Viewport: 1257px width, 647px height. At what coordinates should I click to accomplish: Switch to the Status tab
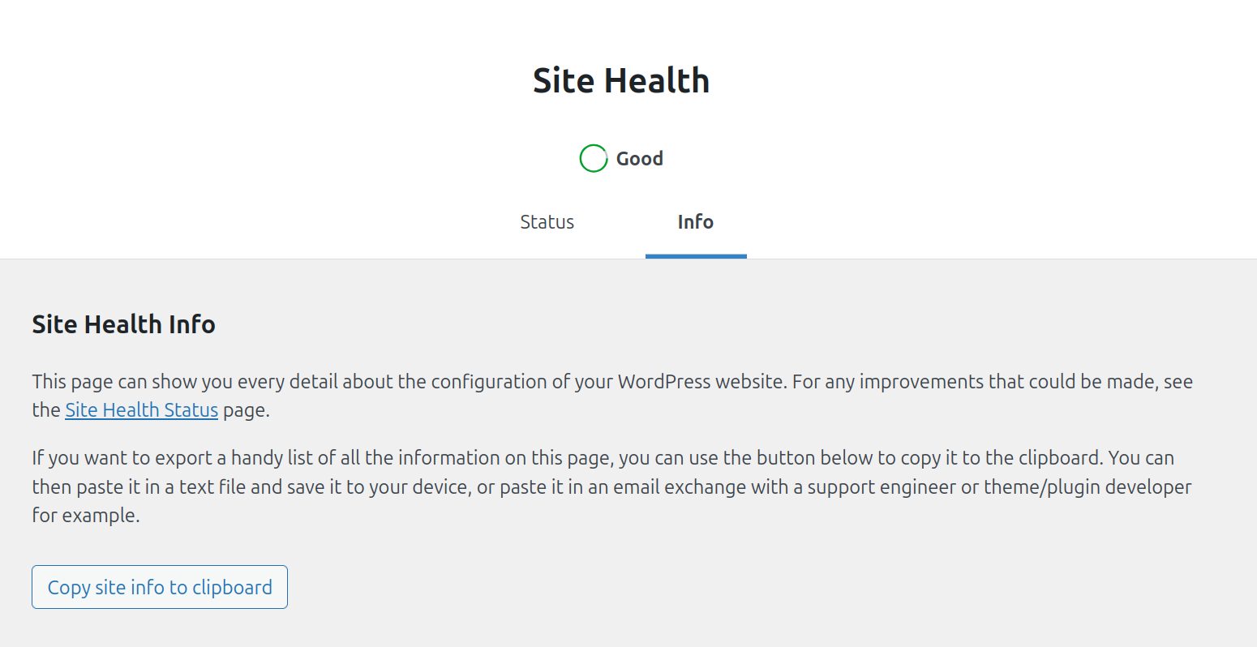pos(547,222)
